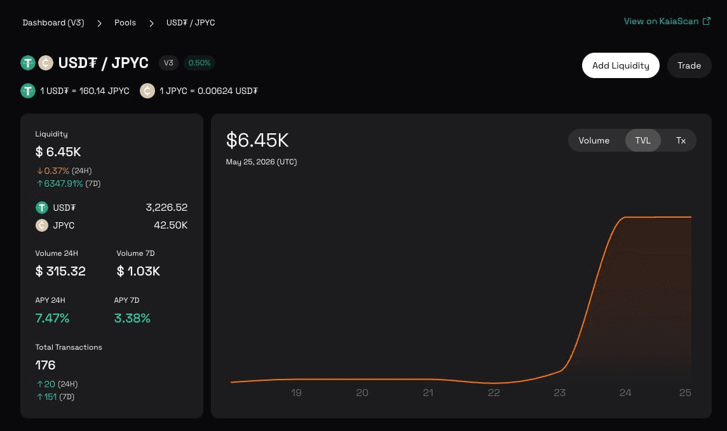The image size is (727, 431).
Task: Click external link icon beside KaiaScan
Action: click(707, 21)
